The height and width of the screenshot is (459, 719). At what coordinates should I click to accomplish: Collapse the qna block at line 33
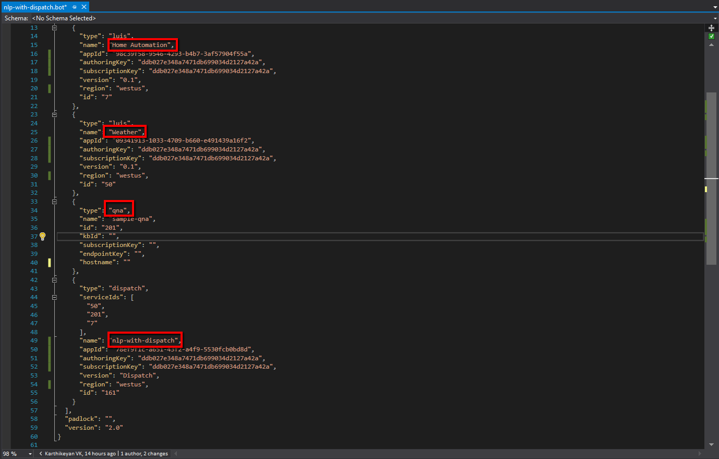coord(54,202)
